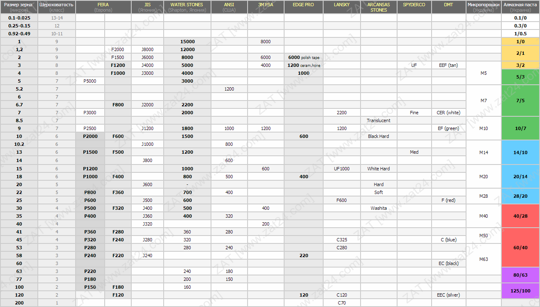Click the F (red) cell

pyautogui.click(x=449, y=200)
